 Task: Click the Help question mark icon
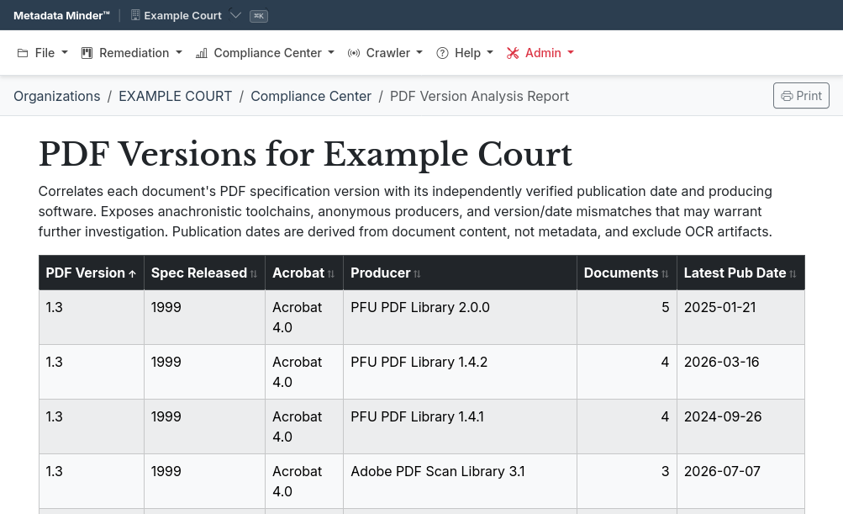442,53
